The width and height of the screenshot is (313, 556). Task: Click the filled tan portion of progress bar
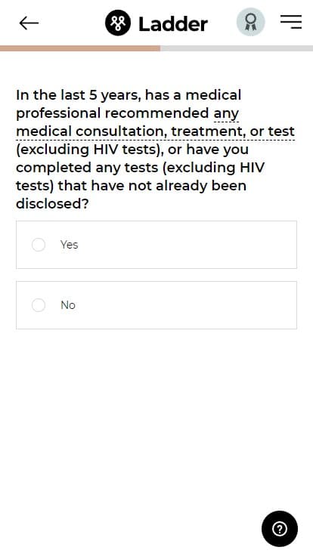tap(80, 48)
